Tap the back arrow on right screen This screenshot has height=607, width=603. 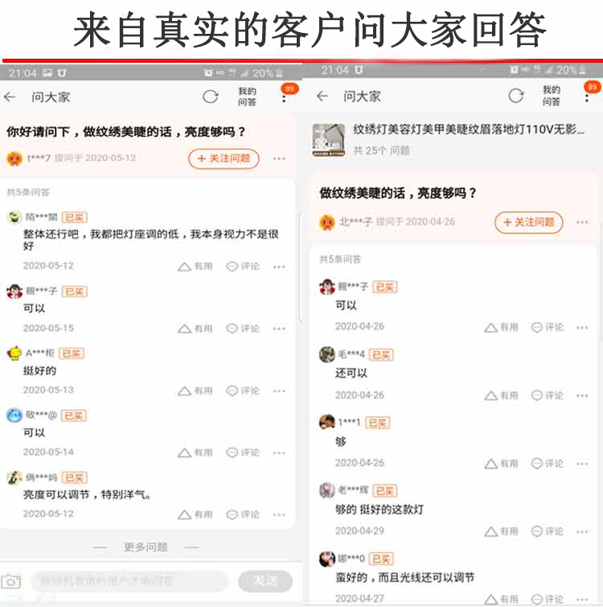click(x=322, y=96)
